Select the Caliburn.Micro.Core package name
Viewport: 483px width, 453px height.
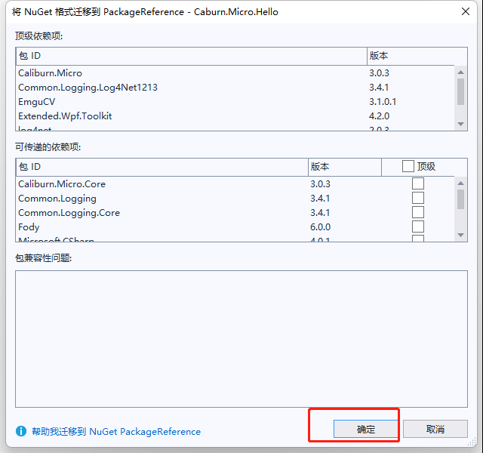[62, 184]
